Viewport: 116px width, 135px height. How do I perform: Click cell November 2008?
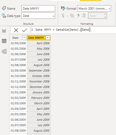click(x=39, y=81)
